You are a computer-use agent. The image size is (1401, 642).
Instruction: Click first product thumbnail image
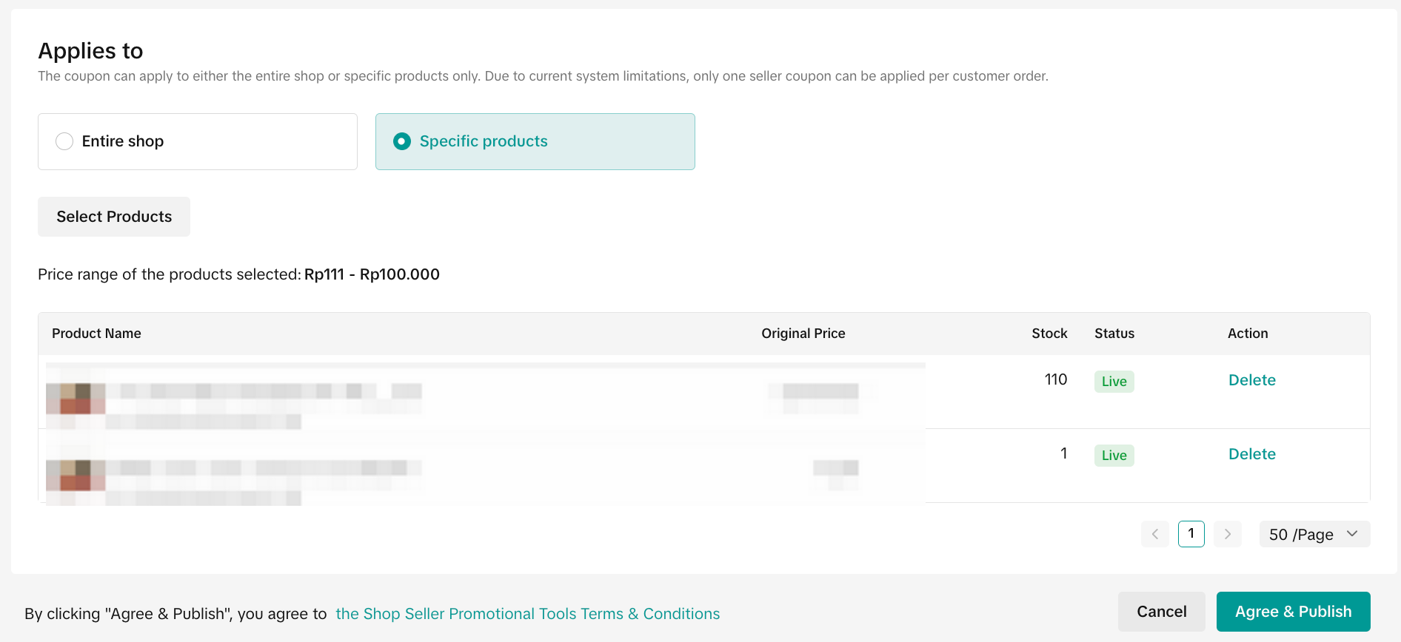pyautogui.click(x=76, y=399)
